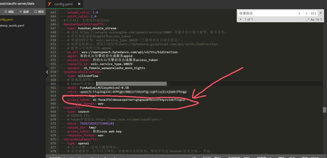Go to next search match arrow
Image resolution: width=327 pixels, height=158 pixels.
(306, 13)
